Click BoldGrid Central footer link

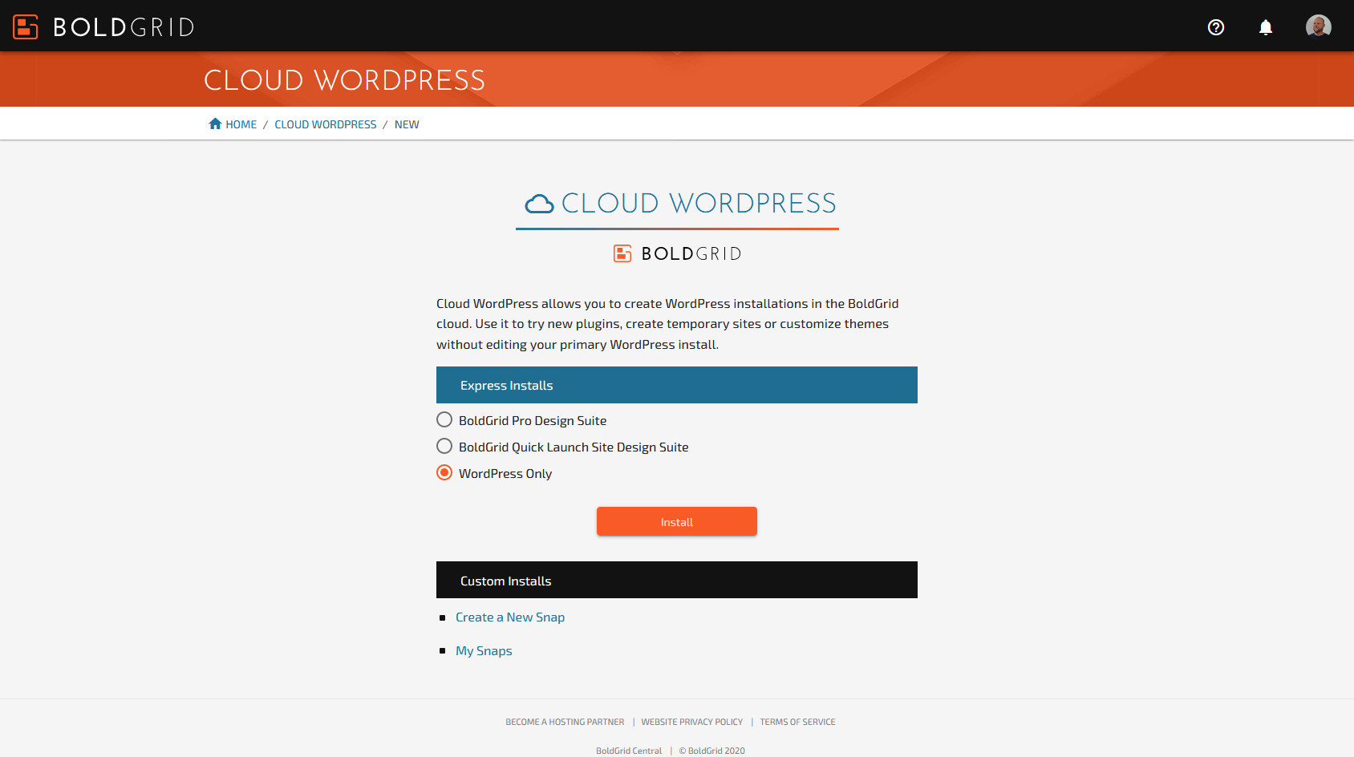pyautogui.click(x=629, y=751)
